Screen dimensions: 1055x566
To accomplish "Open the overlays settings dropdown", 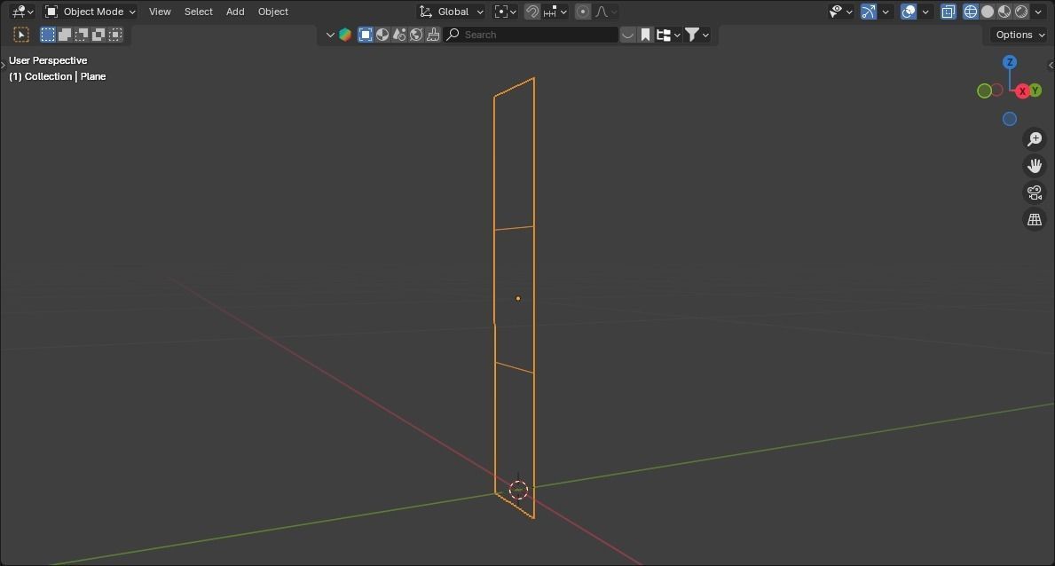I will (925, 12).
